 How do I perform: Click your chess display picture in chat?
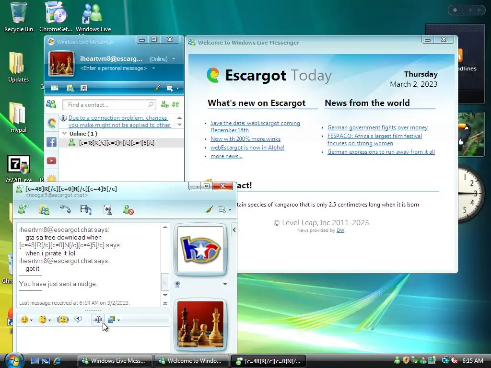200,324
